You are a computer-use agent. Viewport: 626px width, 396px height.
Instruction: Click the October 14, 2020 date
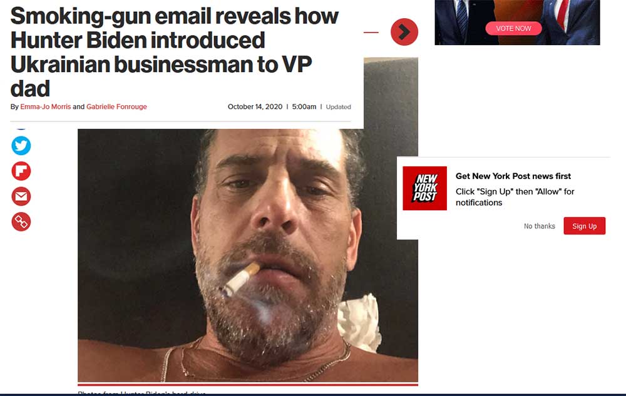point(255,107)
